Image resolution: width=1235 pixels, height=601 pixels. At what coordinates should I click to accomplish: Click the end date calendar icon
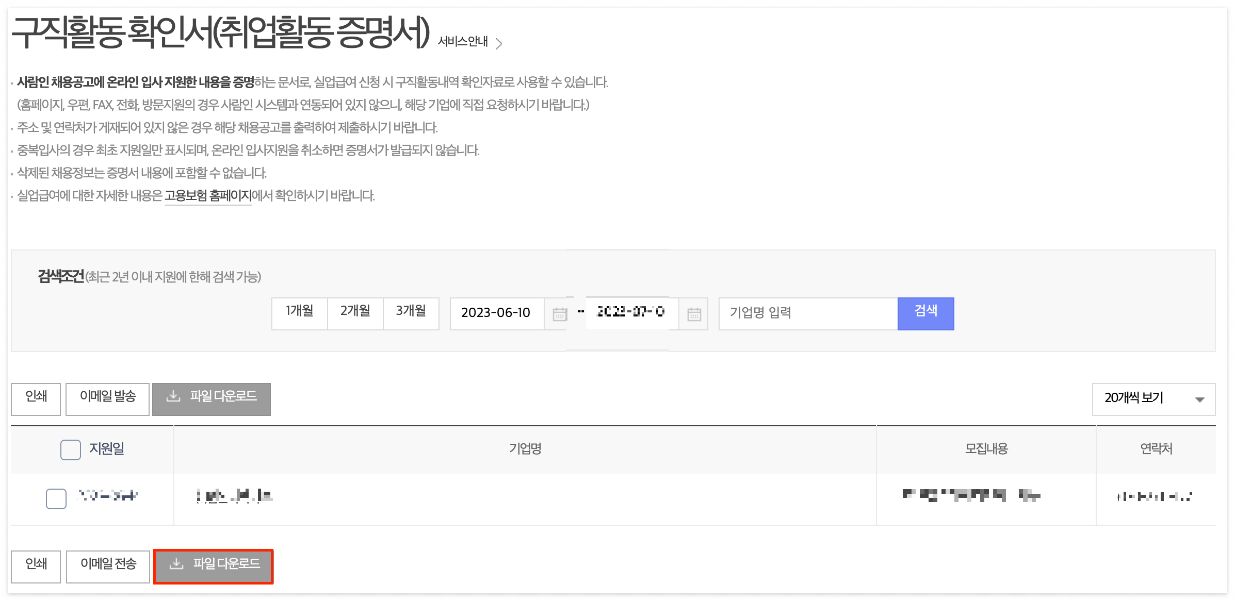pos(694,314)
